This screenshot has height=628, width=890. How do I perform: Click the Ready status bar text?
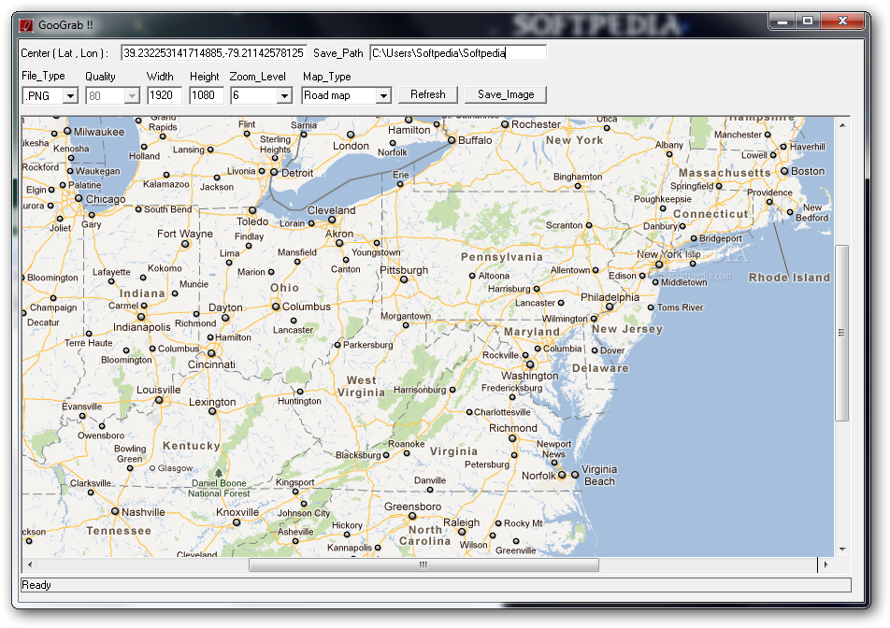point(36,585)
